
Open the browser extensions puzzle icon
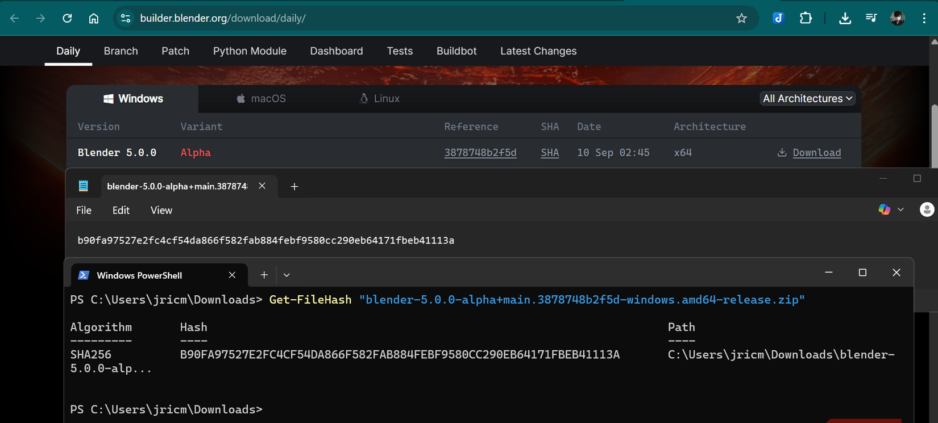pyautogui.click(x=806, y=18)
